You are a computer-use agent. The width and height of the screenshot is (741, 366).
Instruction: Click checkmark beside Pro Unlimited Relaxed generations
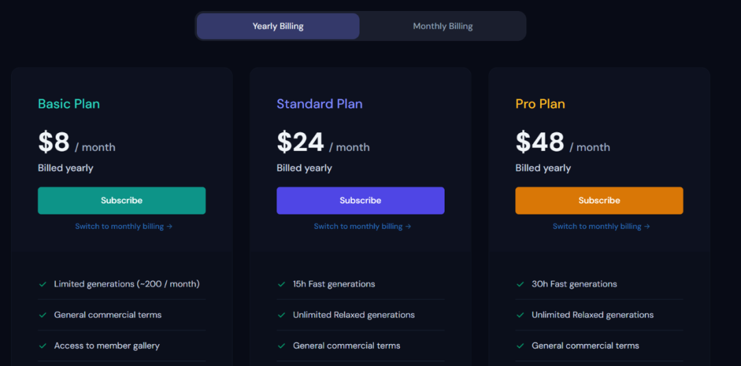520,315
